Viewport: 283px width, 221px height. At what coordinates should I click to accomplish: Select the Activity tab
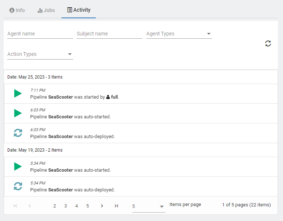pyautogui.click(x=79, y=10)
